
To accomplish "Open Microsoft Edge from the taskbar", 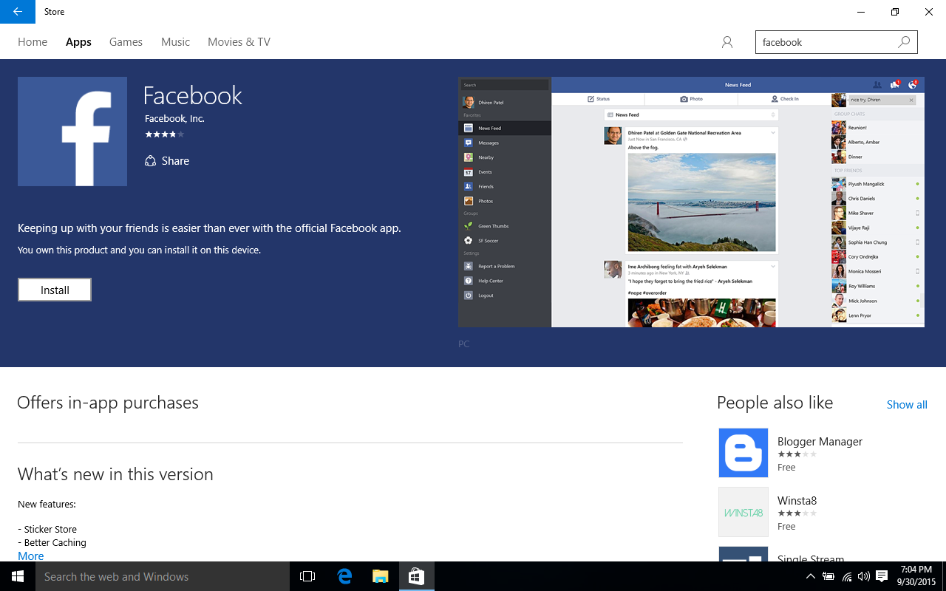I will pyautogui.click(x=344, y=576).
